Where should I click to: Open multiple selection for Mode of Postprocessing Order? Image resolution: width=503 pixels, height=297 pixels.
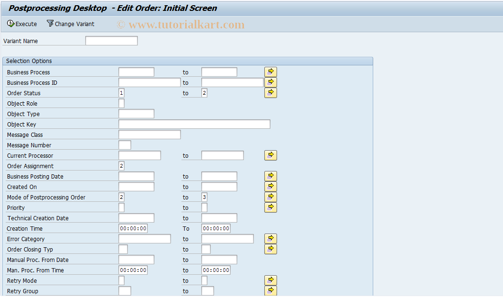(270, 197)
